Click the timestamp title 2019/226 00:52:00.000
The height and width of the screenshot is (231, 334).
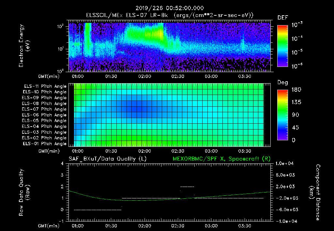(170, 8)
